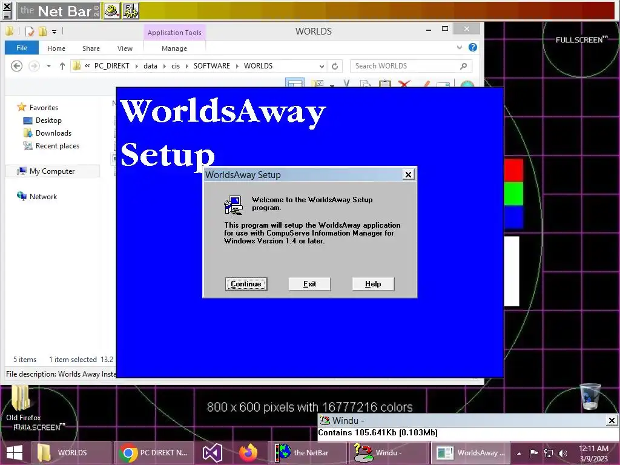Click the copy pages toolbar icon
Screen dimensions: 620x465
pos(366,84)
